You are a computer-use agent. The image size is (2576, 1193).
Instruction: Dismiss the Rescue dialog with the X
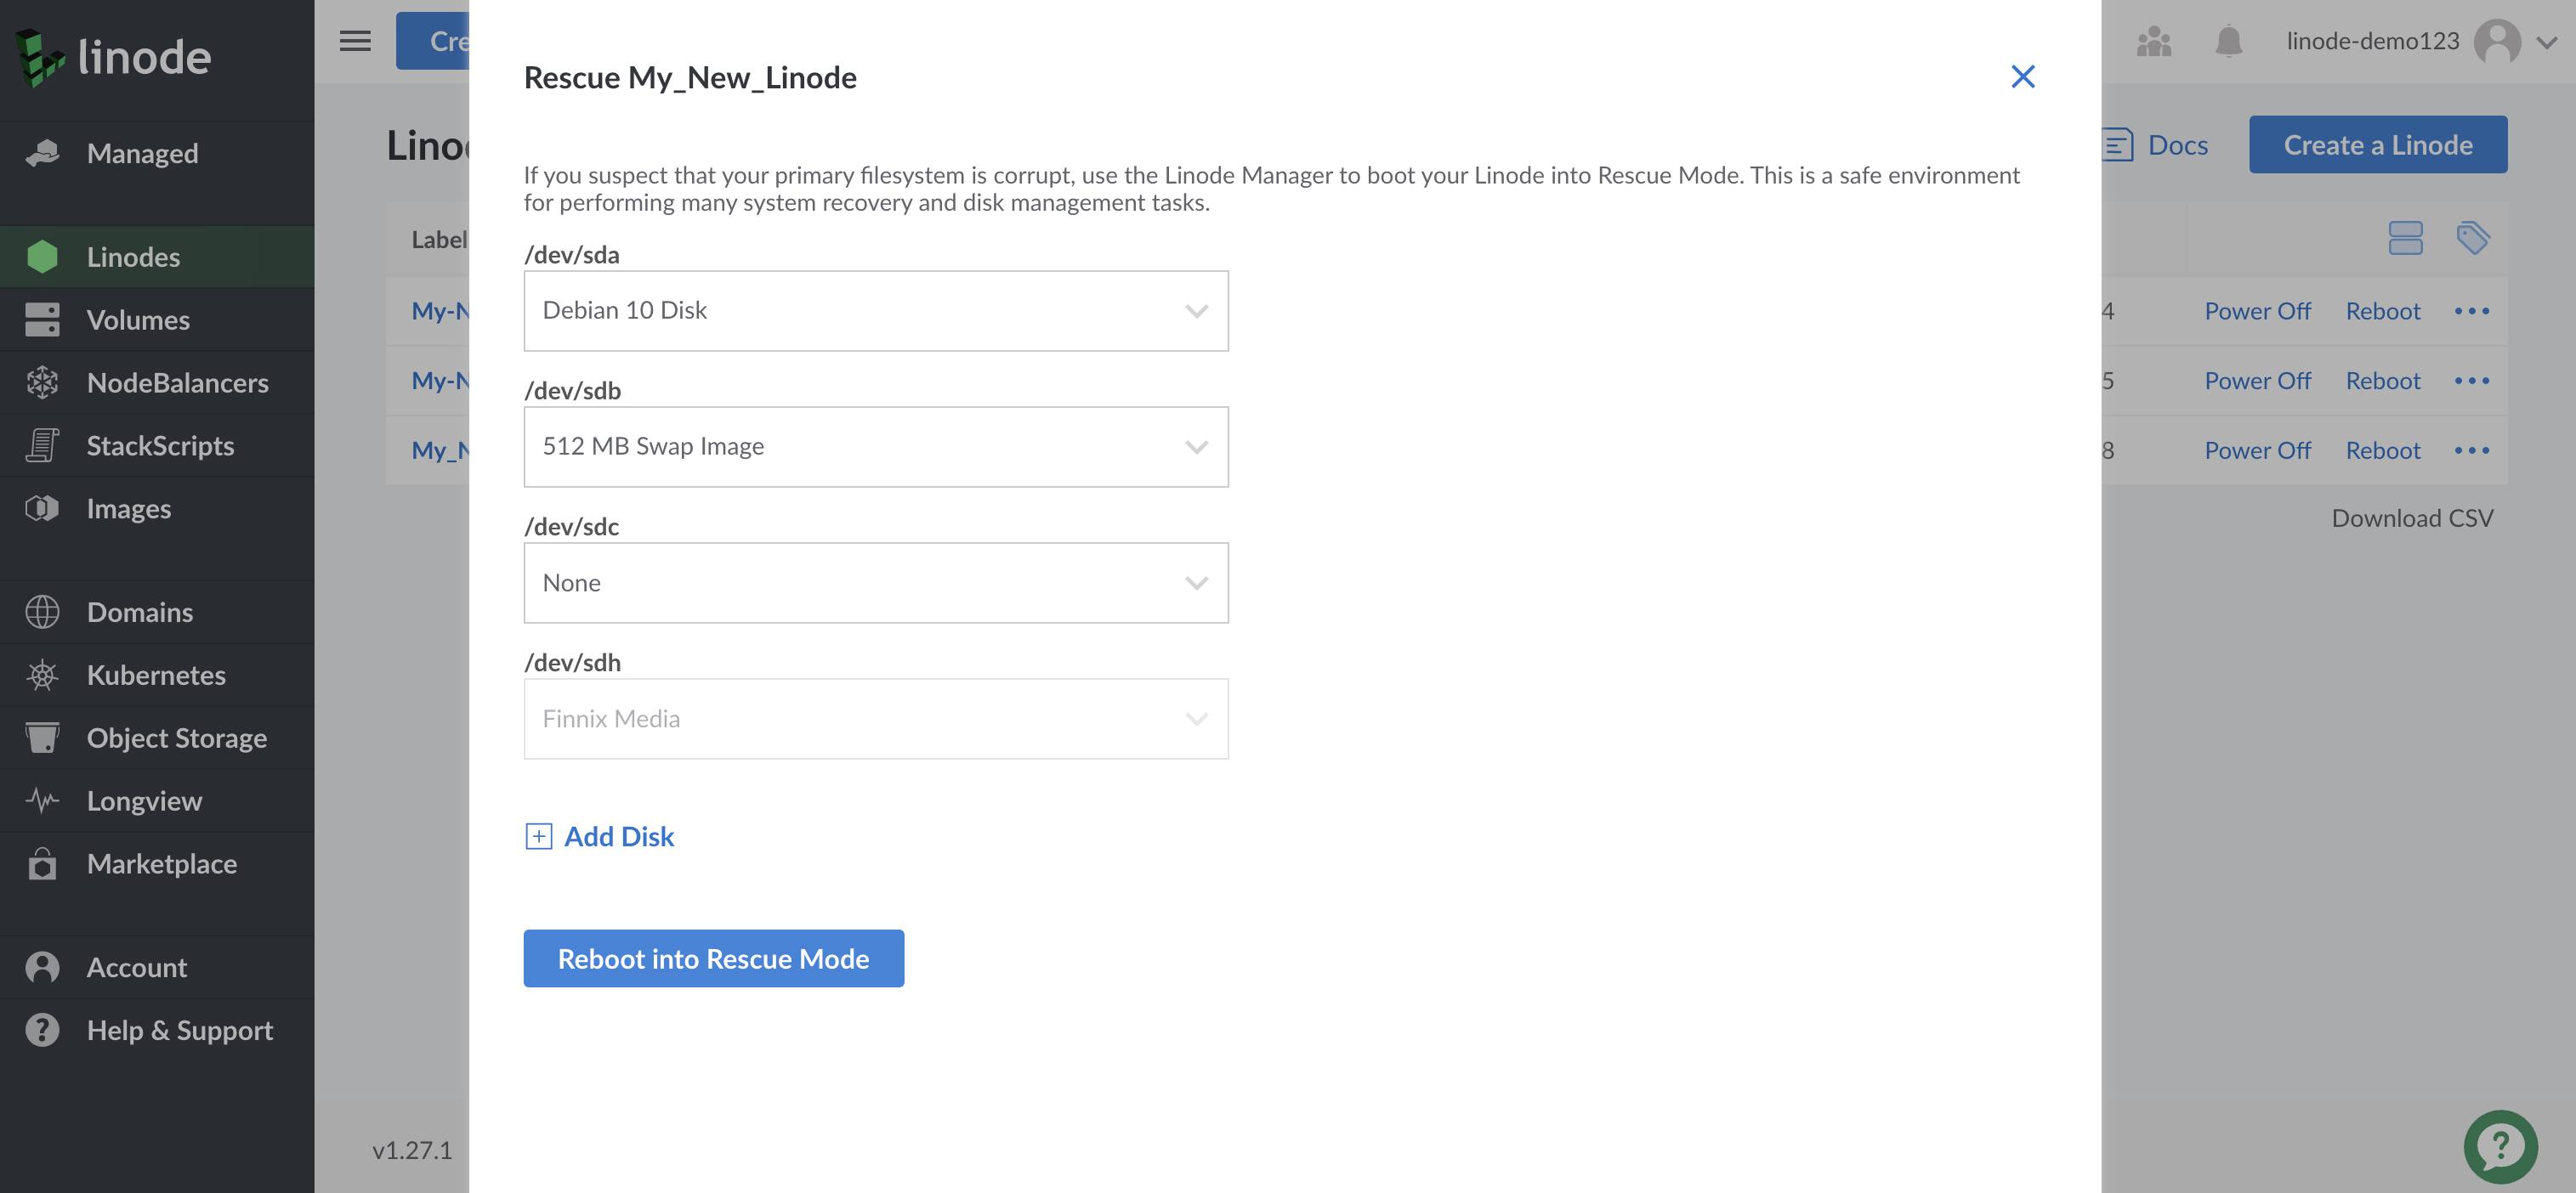click(x=2023, y=76)
